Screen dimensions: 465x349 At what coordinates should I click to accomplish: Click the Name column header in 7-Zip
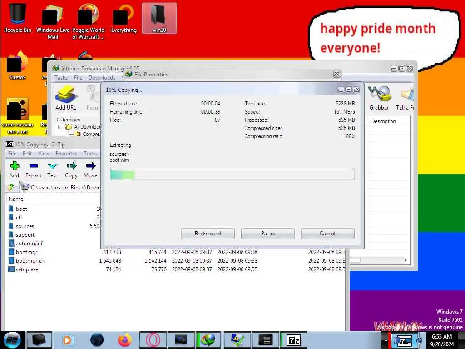42,199
